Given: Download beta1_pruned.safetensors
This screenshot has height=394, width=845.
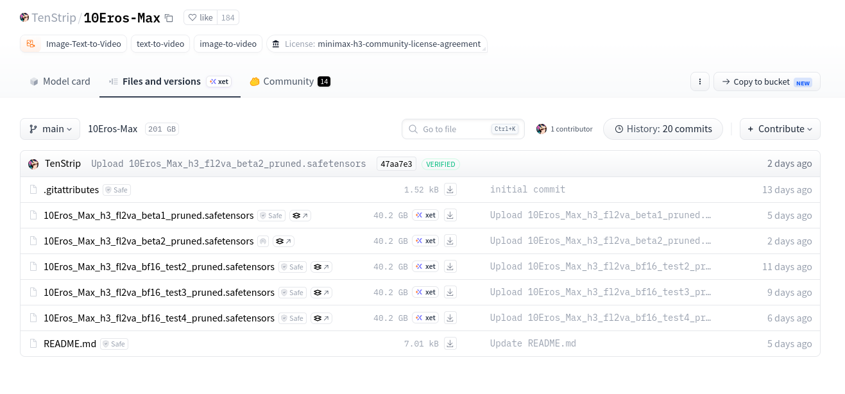Looking at the screenshot, I should (450, 216).
